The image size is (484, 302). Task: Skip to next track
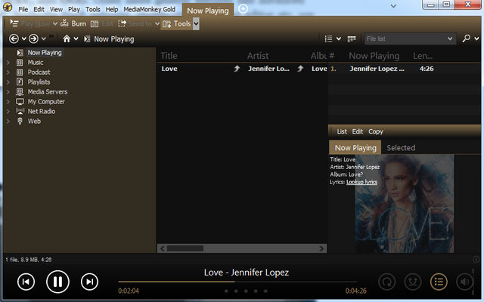(89, 282)
